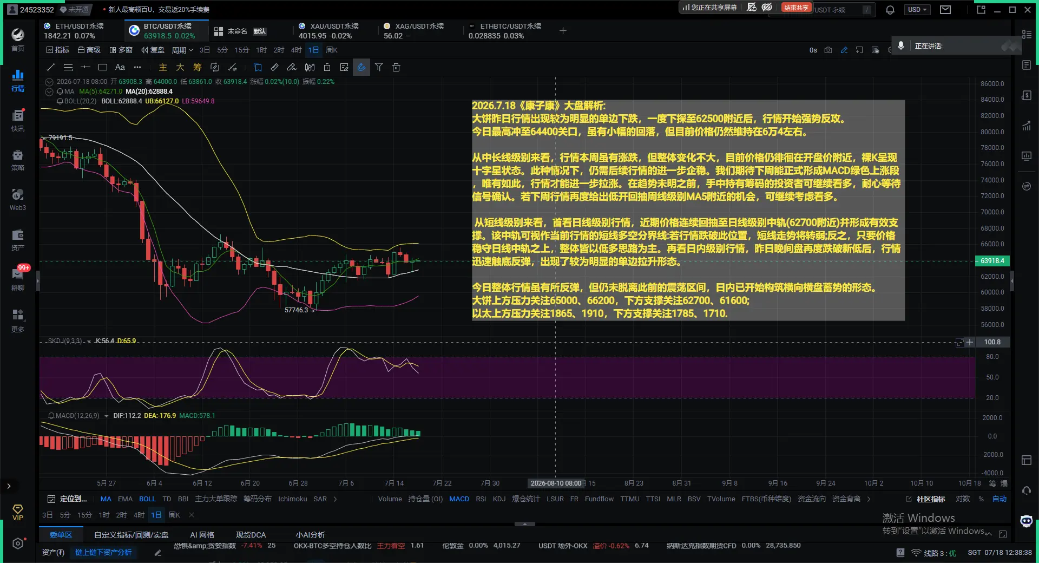Click 63918.4 current price label on axis

[x=992, y=261]
